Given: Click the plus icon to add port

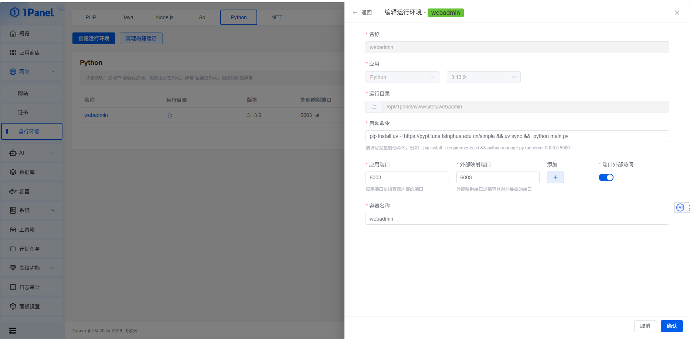Looking at the screenshot, I should coord(555,177).
